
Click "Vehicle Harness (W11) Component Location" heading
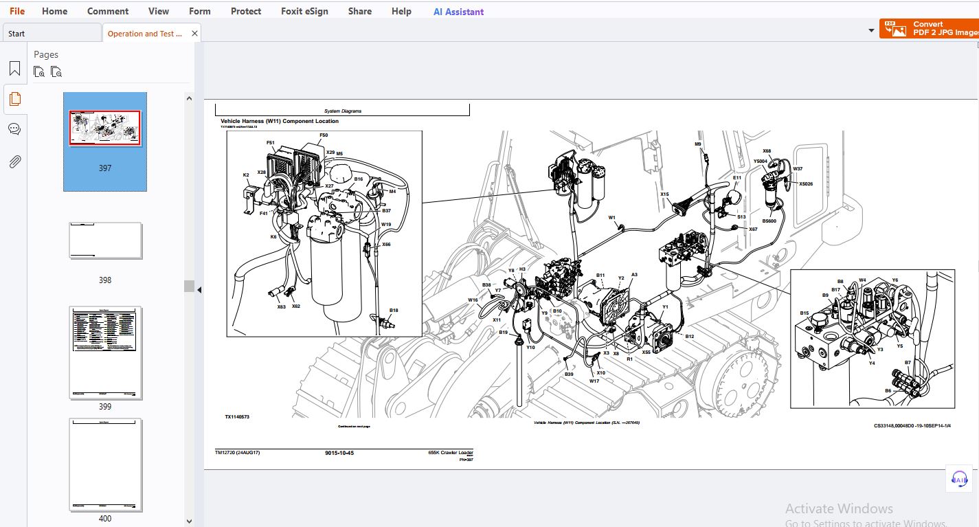(x=280, y=121)
